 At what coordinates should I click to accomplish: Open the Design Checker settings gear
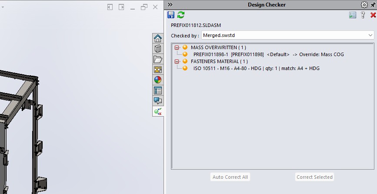[x=364, y=5]
